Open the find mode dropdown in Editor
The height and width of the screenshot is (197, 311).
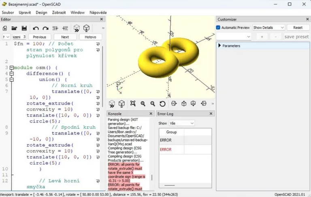pos(6,37)
